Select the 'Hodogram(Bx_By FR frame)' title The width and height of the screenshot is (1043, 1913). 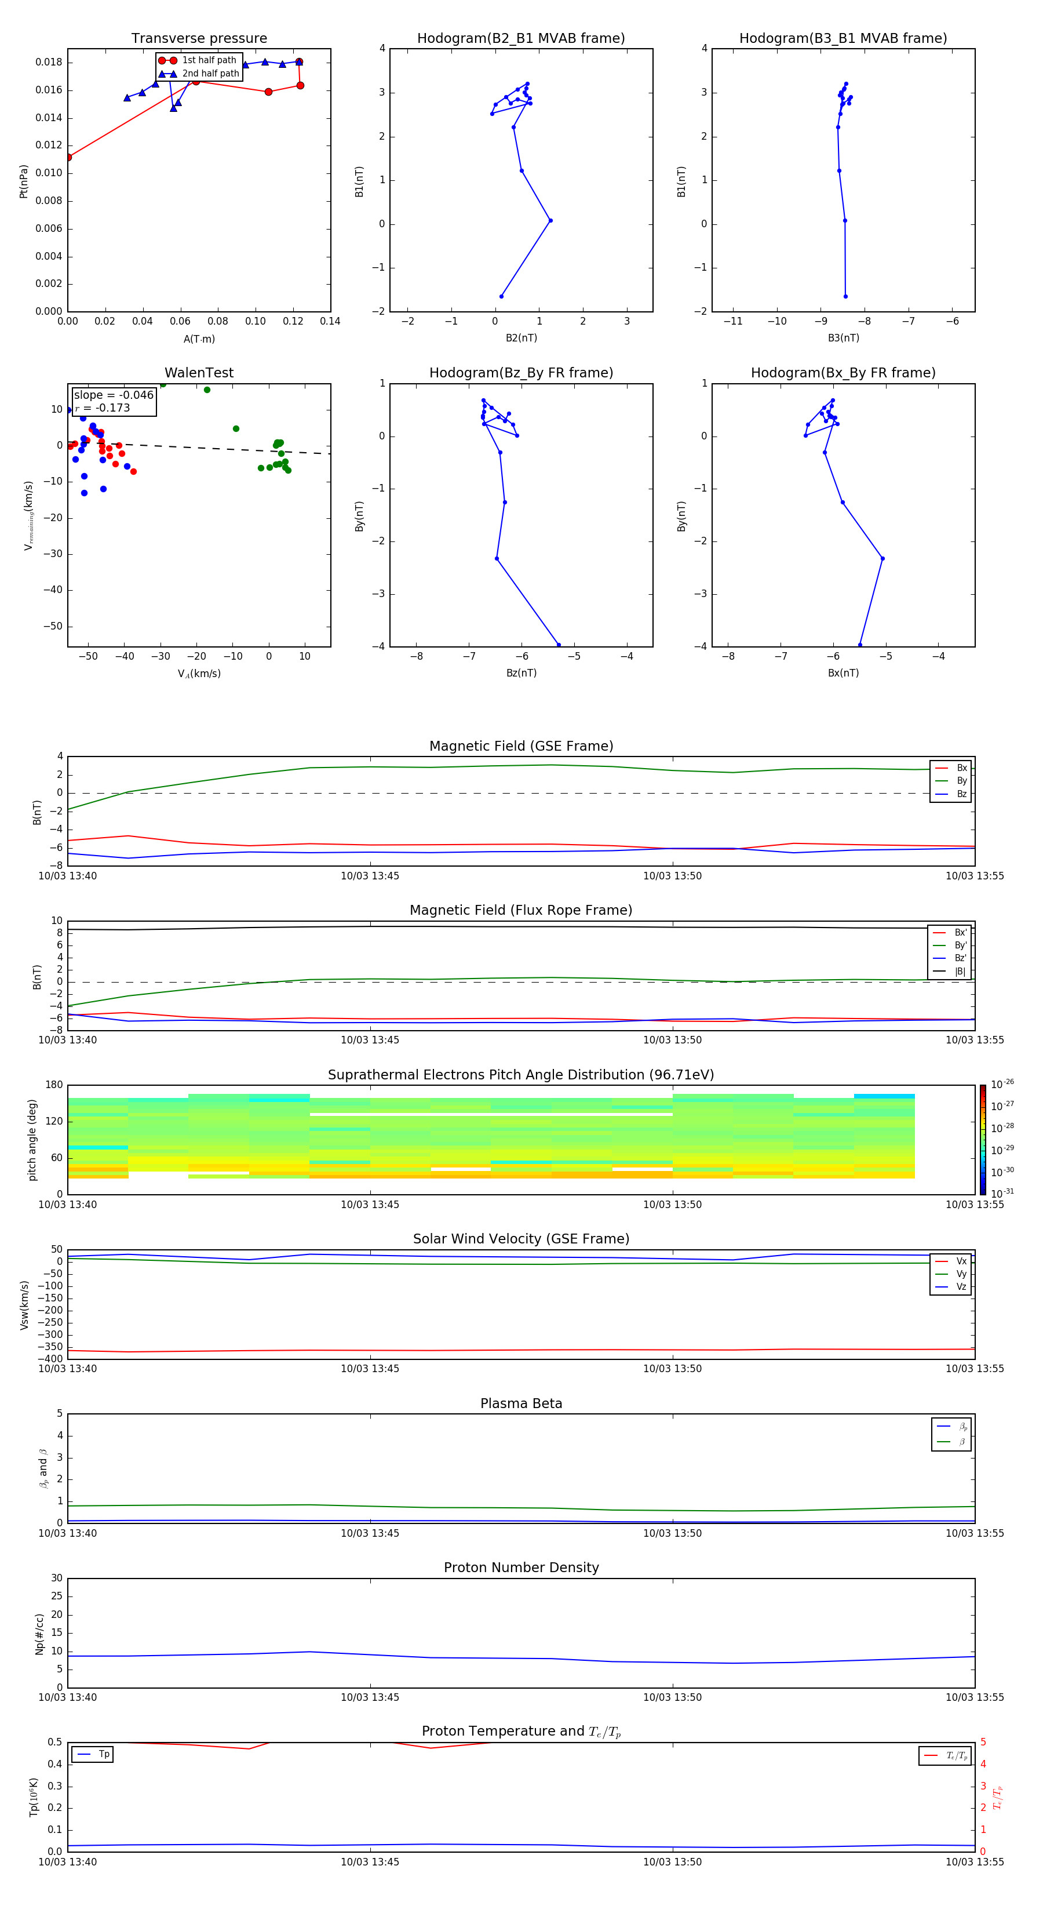(843, 373)
